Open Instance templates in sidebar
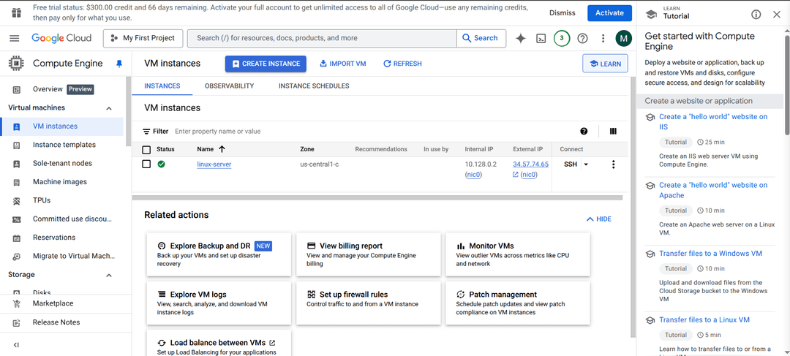 click(x=62, y=145)
